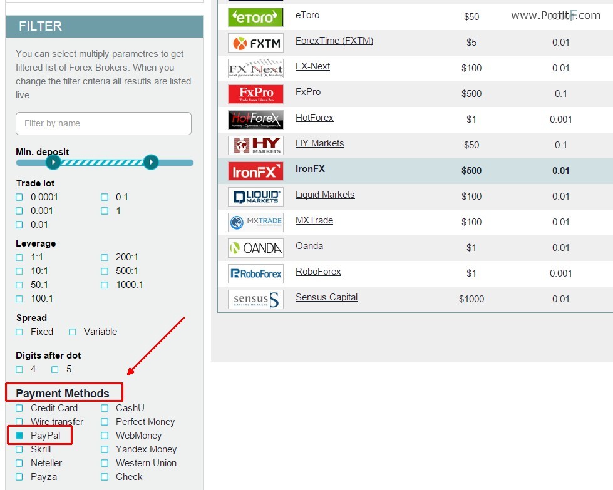The width and height of the screenshot is (613, 490).
Task: Click the Sensus Capital logo
Action: pyautogui.click(x=255, y=299)
